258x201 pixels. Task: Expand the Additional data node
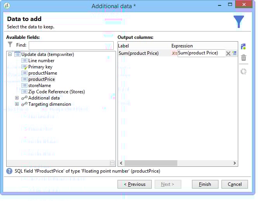[x=17, y=98]
